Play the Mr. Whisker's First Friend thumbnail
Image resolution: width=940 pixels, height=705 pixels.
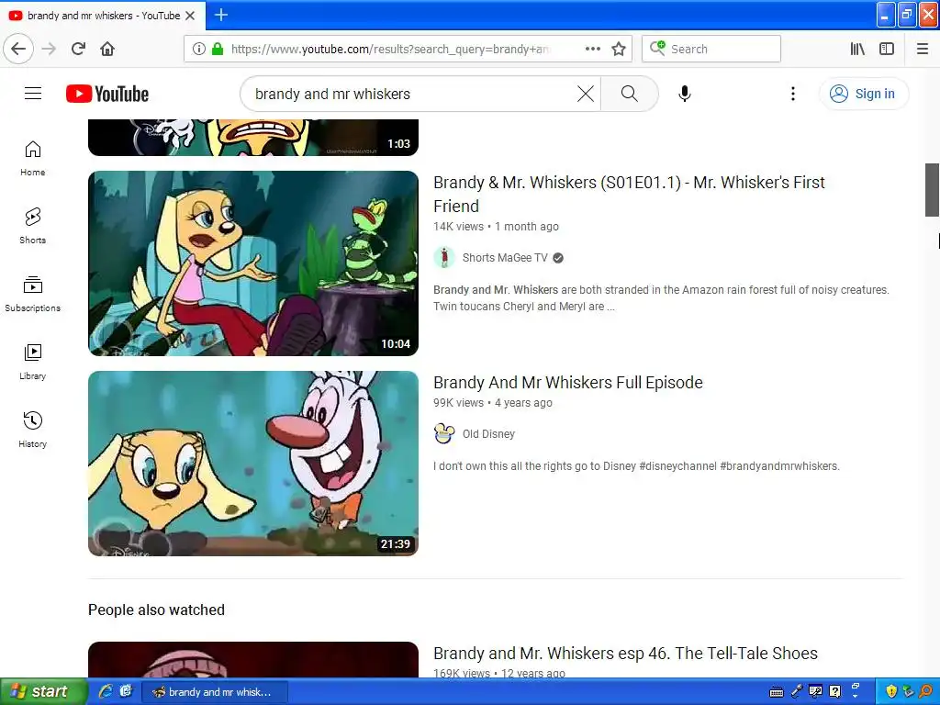tap(253, 263)
